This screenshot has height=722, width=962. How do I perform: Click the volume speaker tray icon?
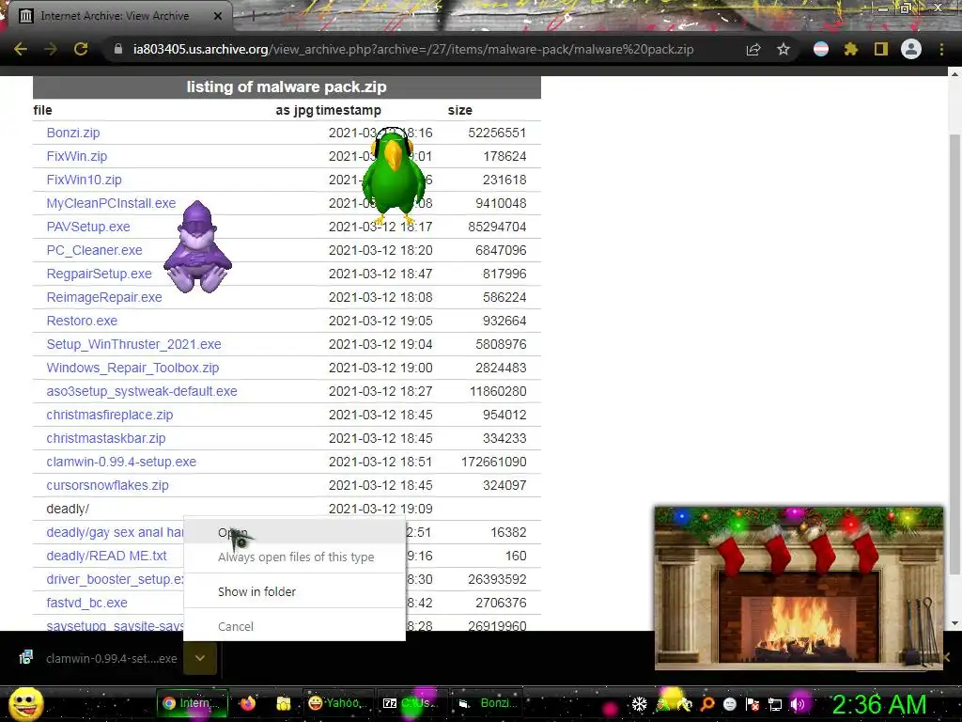[798, 704]
